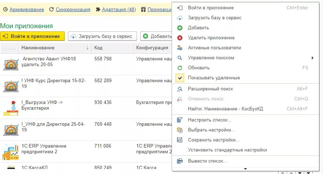
Task: Click the Конфигурация column header
Action: point(153,48)
